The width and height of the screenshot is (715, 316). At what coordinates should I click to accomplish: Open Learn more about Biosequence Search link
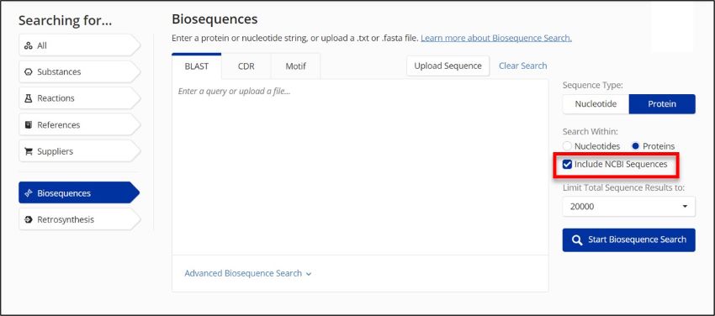point(496,39)
